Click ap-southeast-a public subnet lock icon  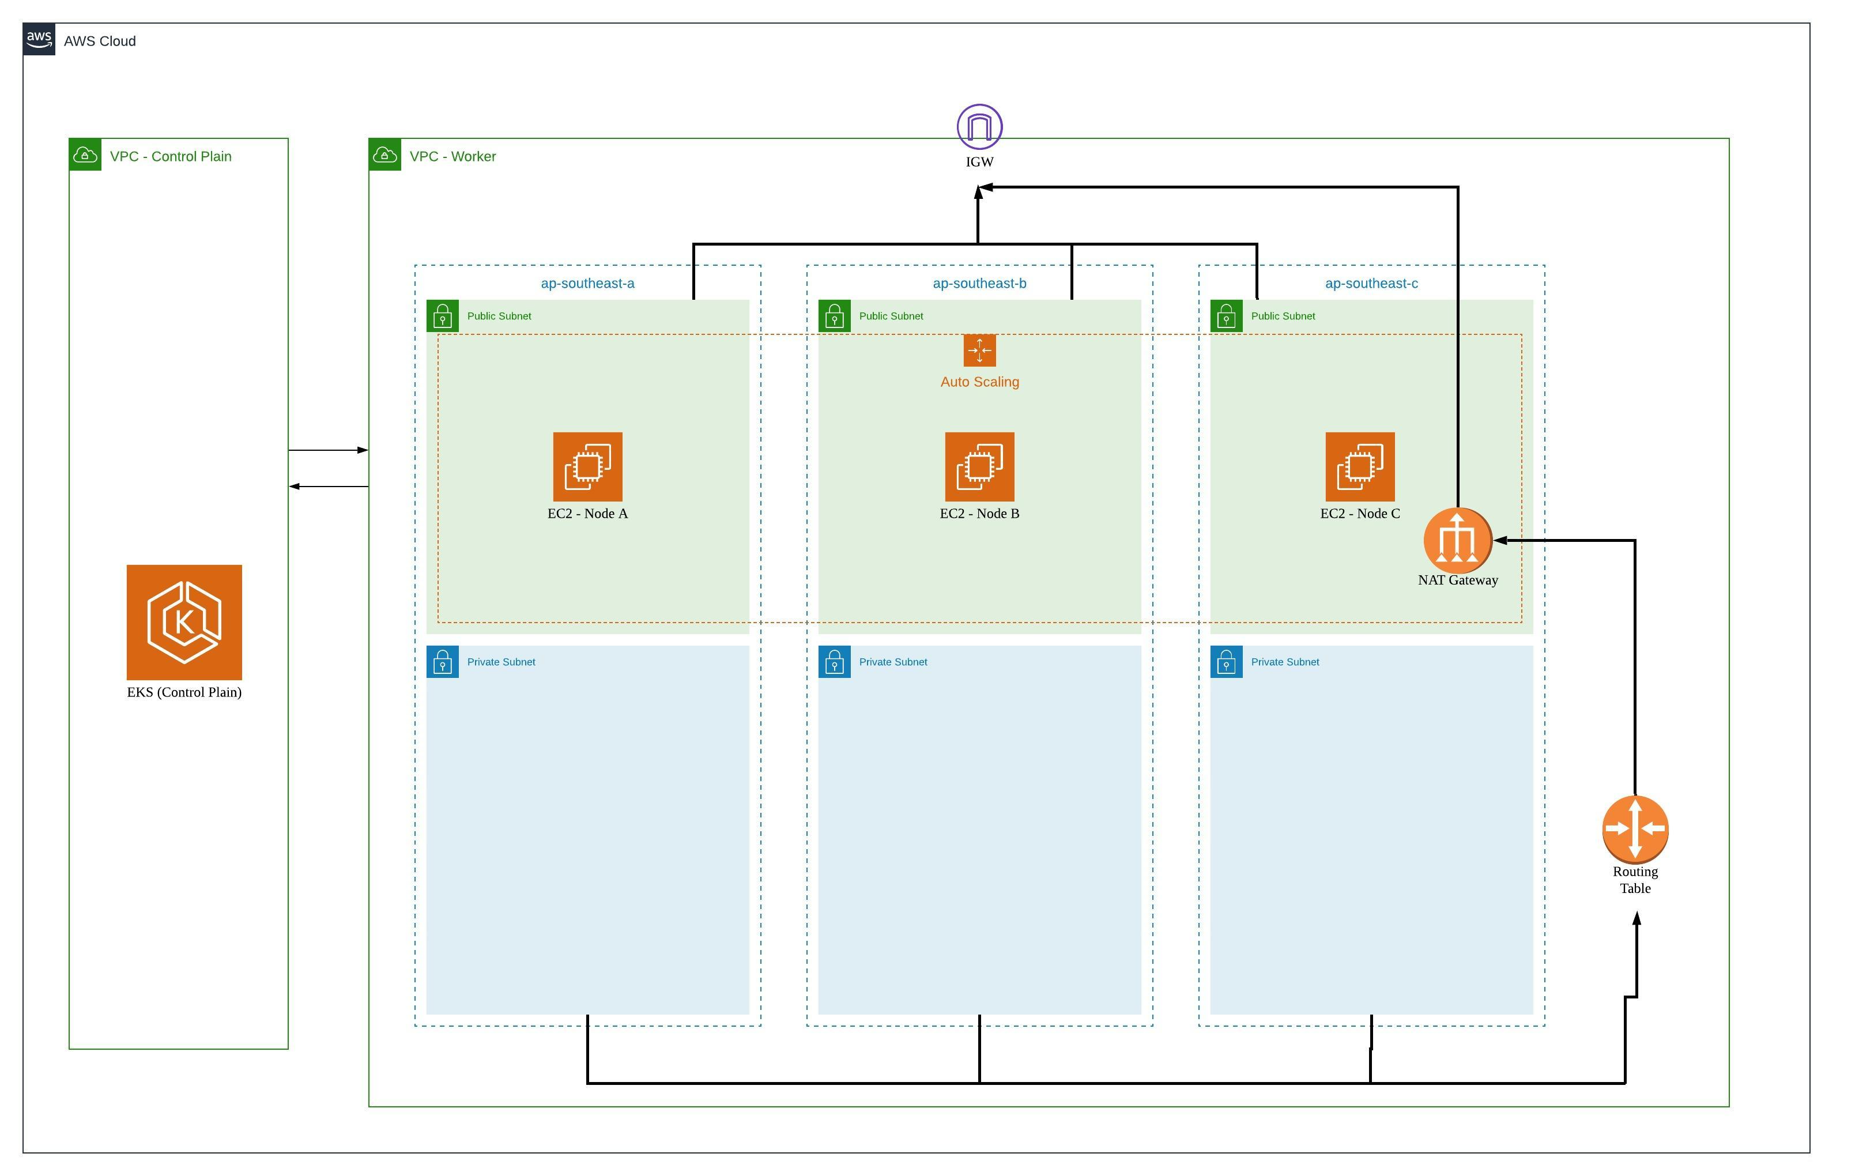(x=443, y=316)
